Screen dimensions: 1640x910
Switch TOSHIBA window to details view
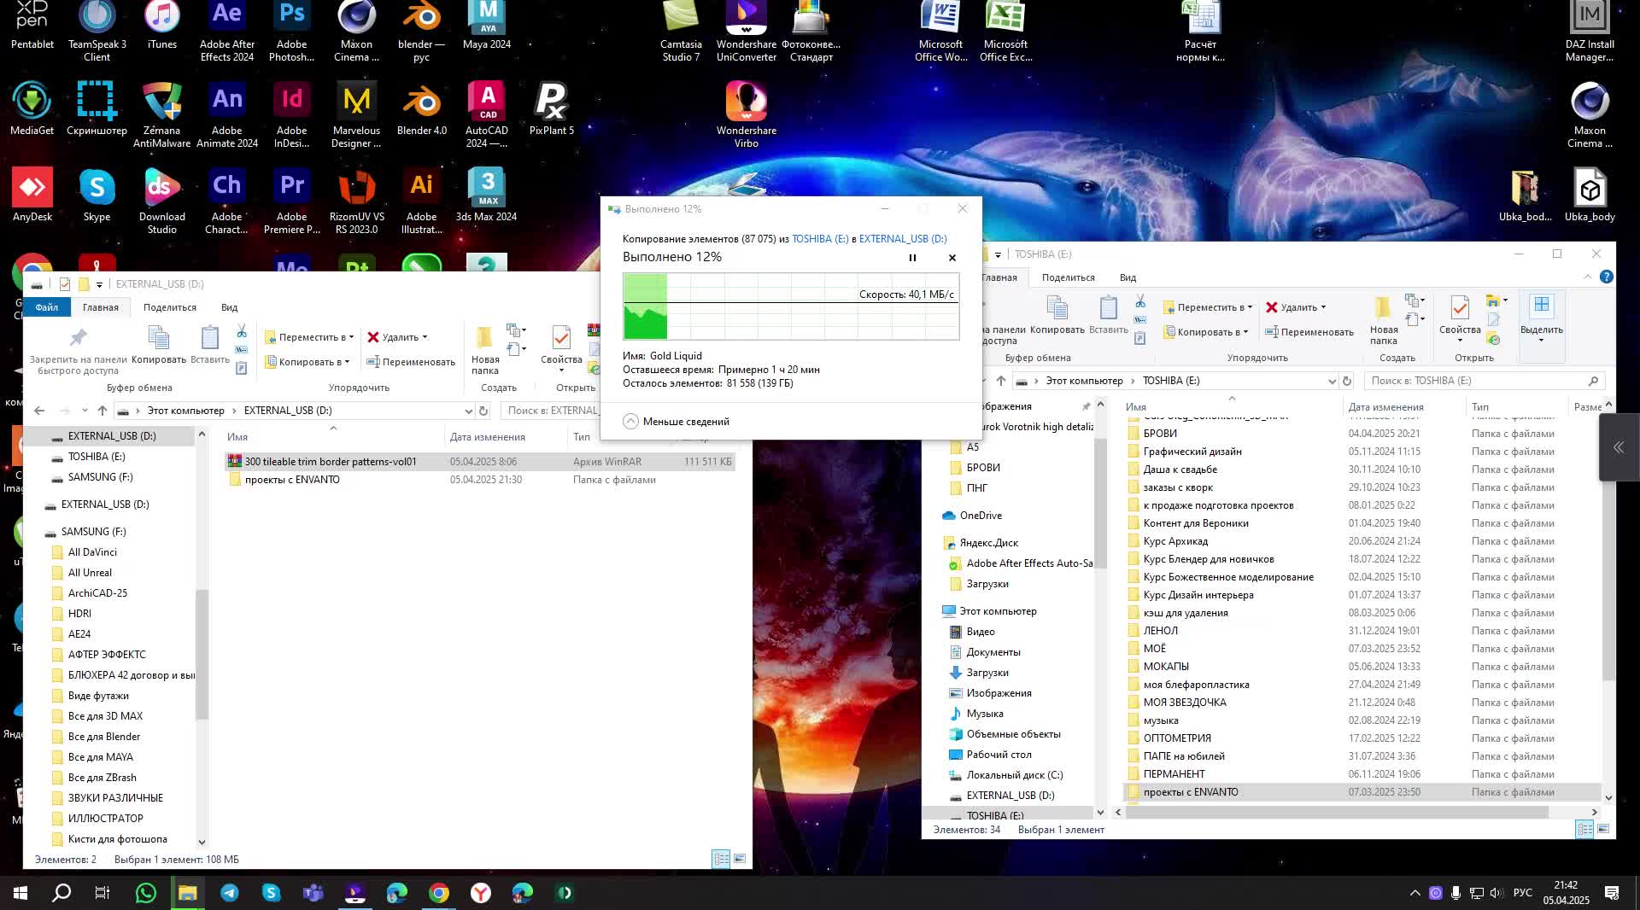coord(1584,829)
